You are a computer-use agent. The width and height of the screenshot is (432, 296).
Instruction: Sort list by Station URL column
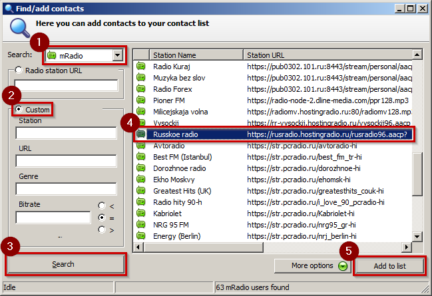pyautogui.click(x=326, y=55)
